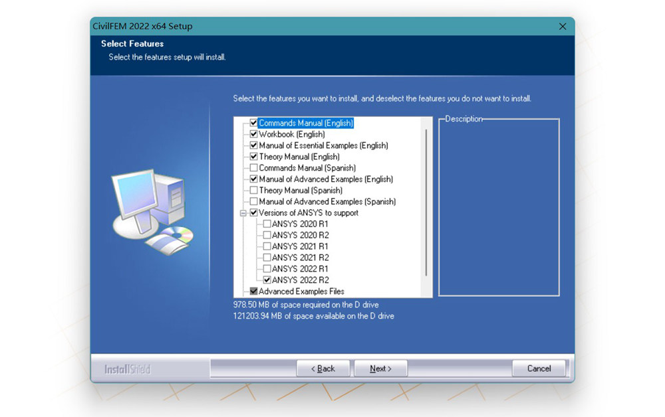Select Advanced Examples Files label
This screenshot has height=417, width=665.
tap(301, 292)
